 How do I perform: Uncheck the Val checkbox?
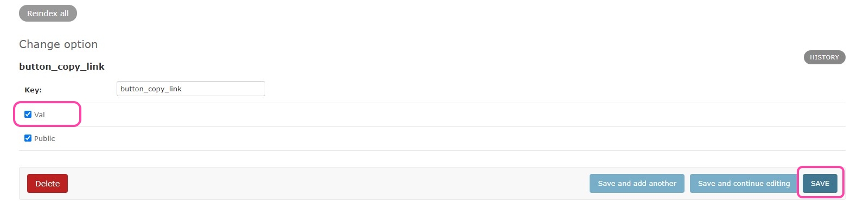[28, 115]
